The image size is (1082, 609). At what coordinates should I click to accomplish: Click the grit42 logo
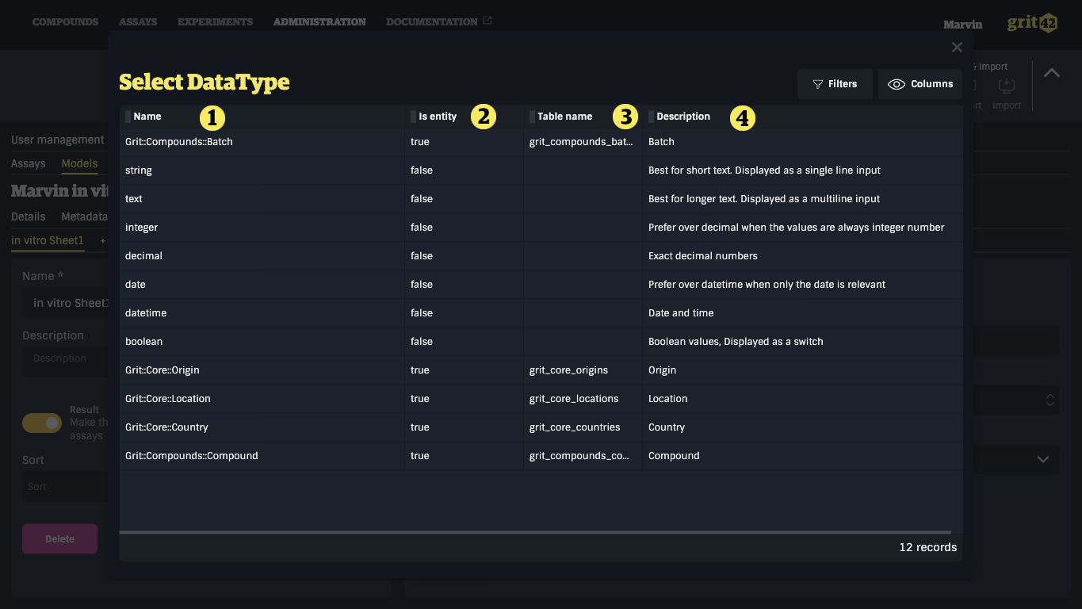point(1032,23)
